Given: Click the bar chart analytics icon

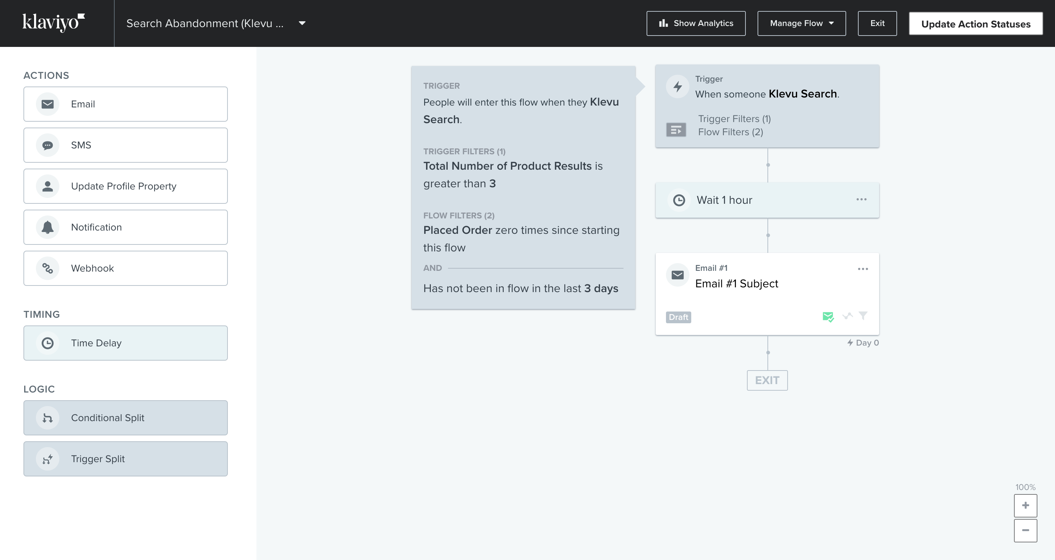Looking at the screenshot, I should 663,23.
